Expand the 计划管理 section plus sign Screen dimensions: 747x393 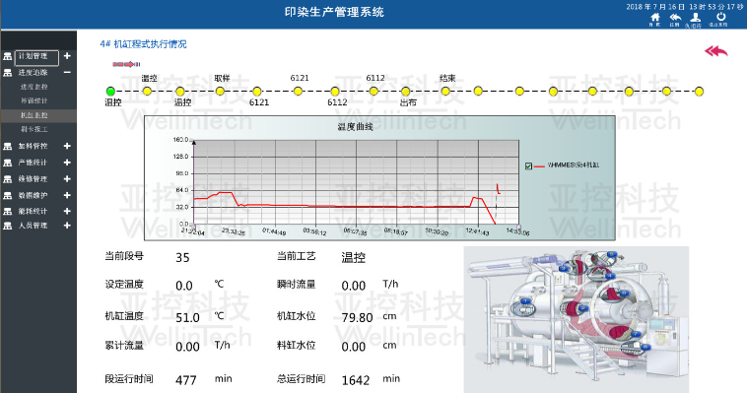(67, 56)
